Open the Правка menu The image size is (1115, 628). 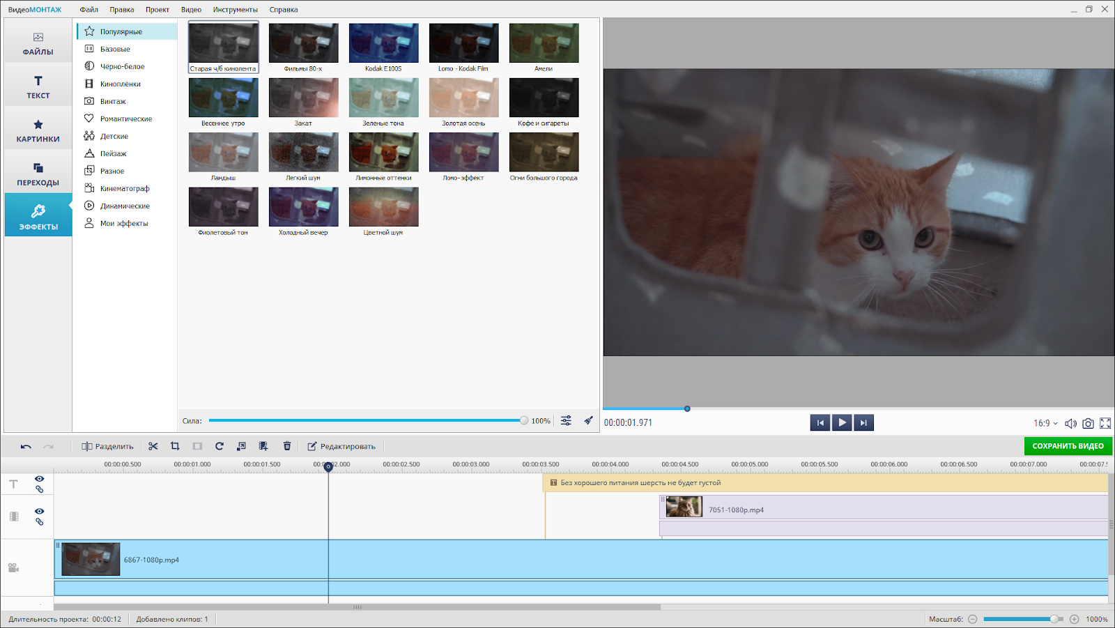coord(122,10)
